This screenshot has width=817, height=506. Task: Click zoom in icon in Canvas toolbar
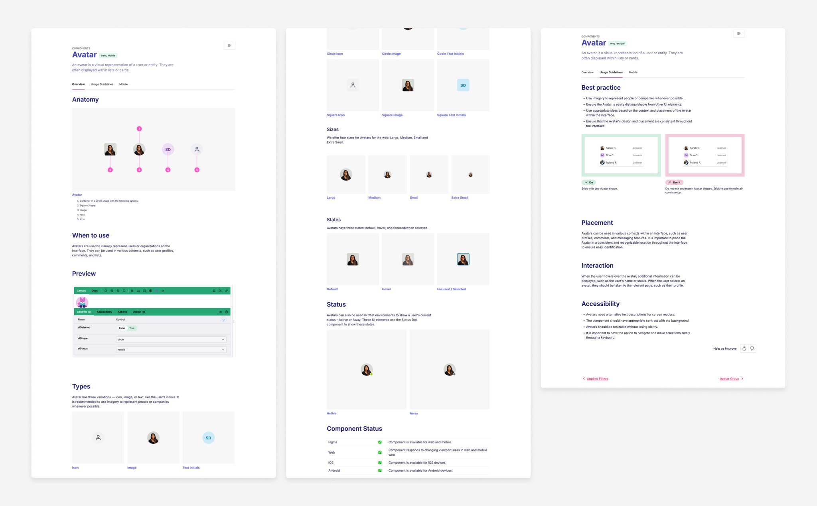(x=112, y=291)
